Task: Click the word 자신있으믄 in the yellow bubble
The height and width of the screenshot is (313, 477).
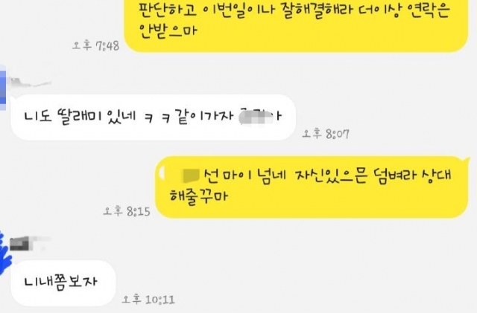Action: [x=331, y=176]
